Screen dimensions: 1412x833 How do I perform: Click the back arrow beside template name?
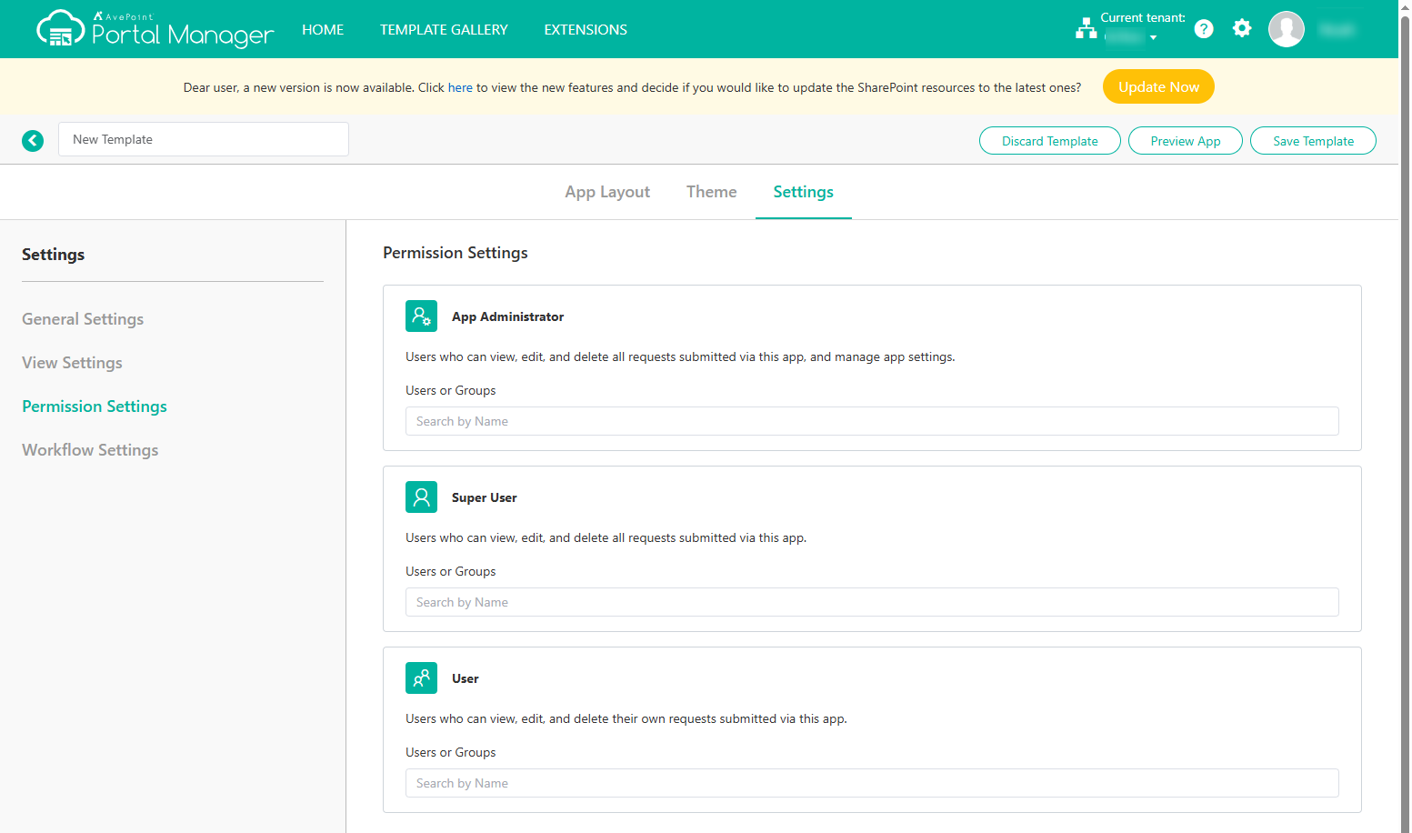pyautogui.click(x=33, y=140)
